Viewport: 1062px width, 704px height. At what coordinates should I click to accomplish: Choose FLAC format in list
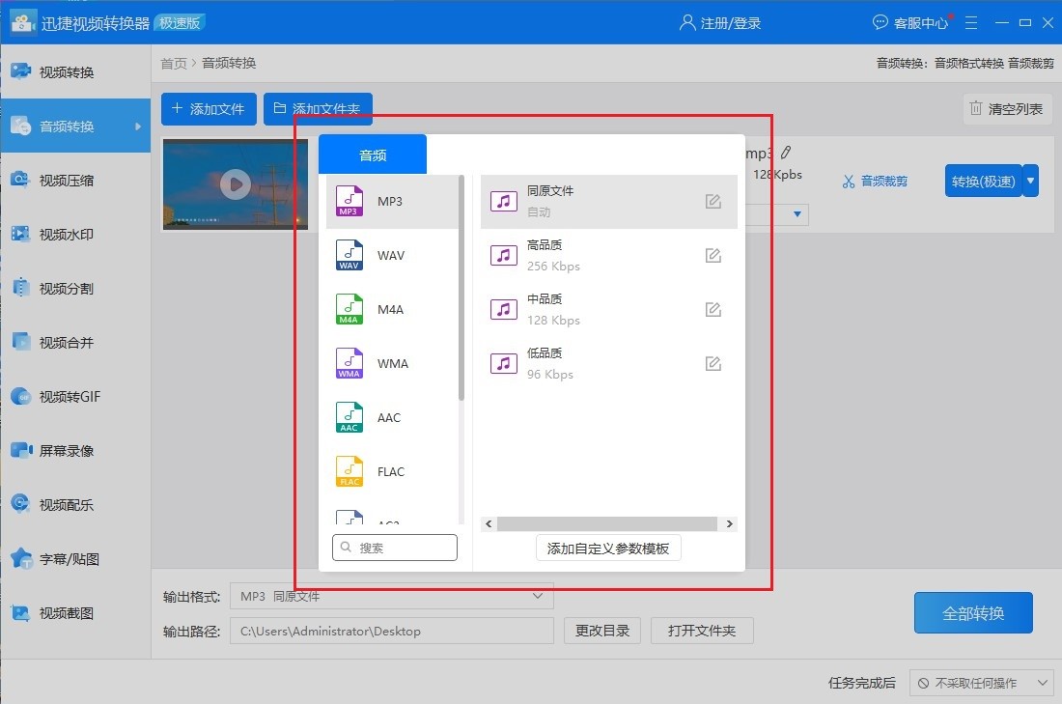click(392, 472)
